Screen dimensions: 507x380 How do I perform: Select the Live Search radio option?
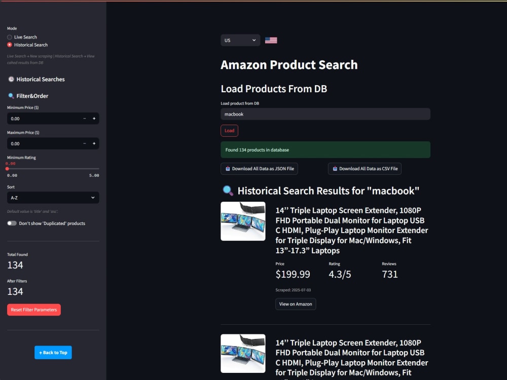click(x=9, y=37)
